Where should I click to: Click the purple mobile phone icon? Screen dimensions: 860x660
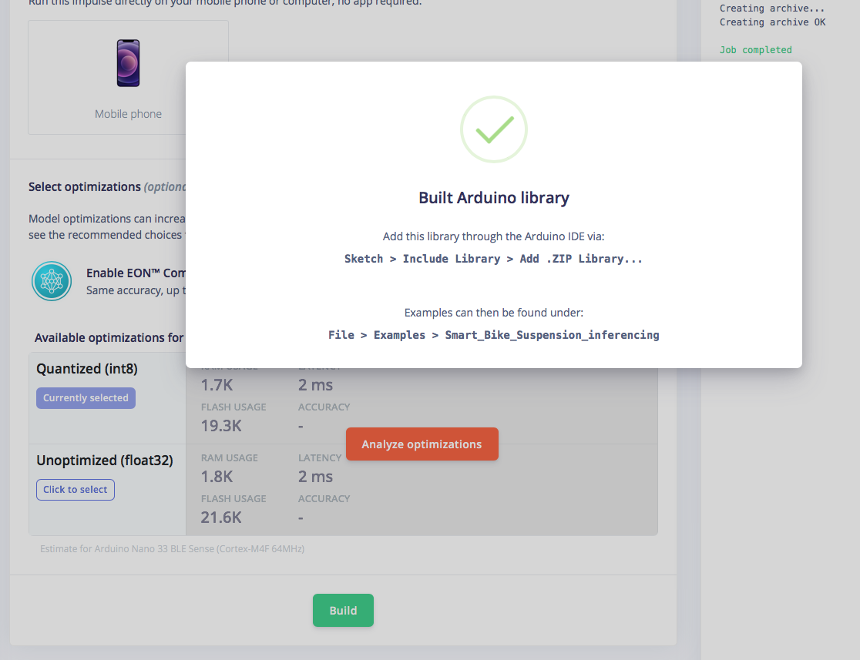click(128, 63)
